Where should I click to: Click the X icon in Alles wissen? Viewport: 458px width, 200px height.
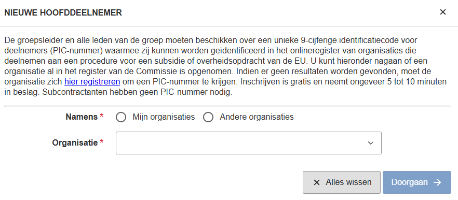point(316,182)
